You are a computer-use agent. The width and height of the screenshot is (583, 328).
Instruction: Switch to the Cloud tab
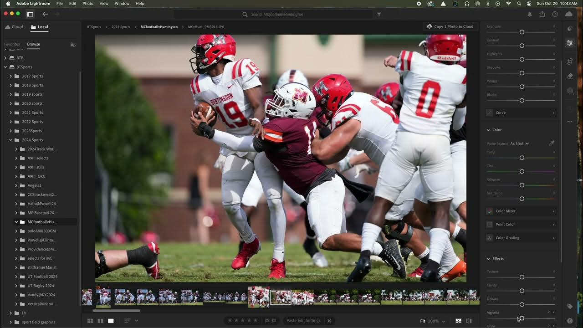tap(15, 26)
